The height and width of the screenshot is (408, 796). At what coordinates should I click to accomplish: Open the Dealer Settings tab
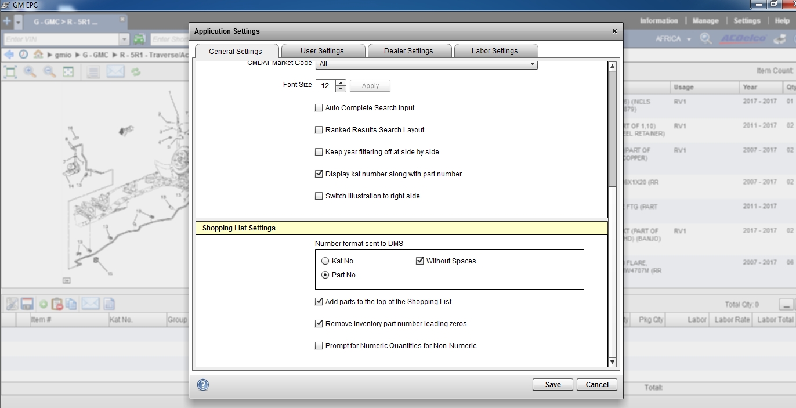click(408, 51)
